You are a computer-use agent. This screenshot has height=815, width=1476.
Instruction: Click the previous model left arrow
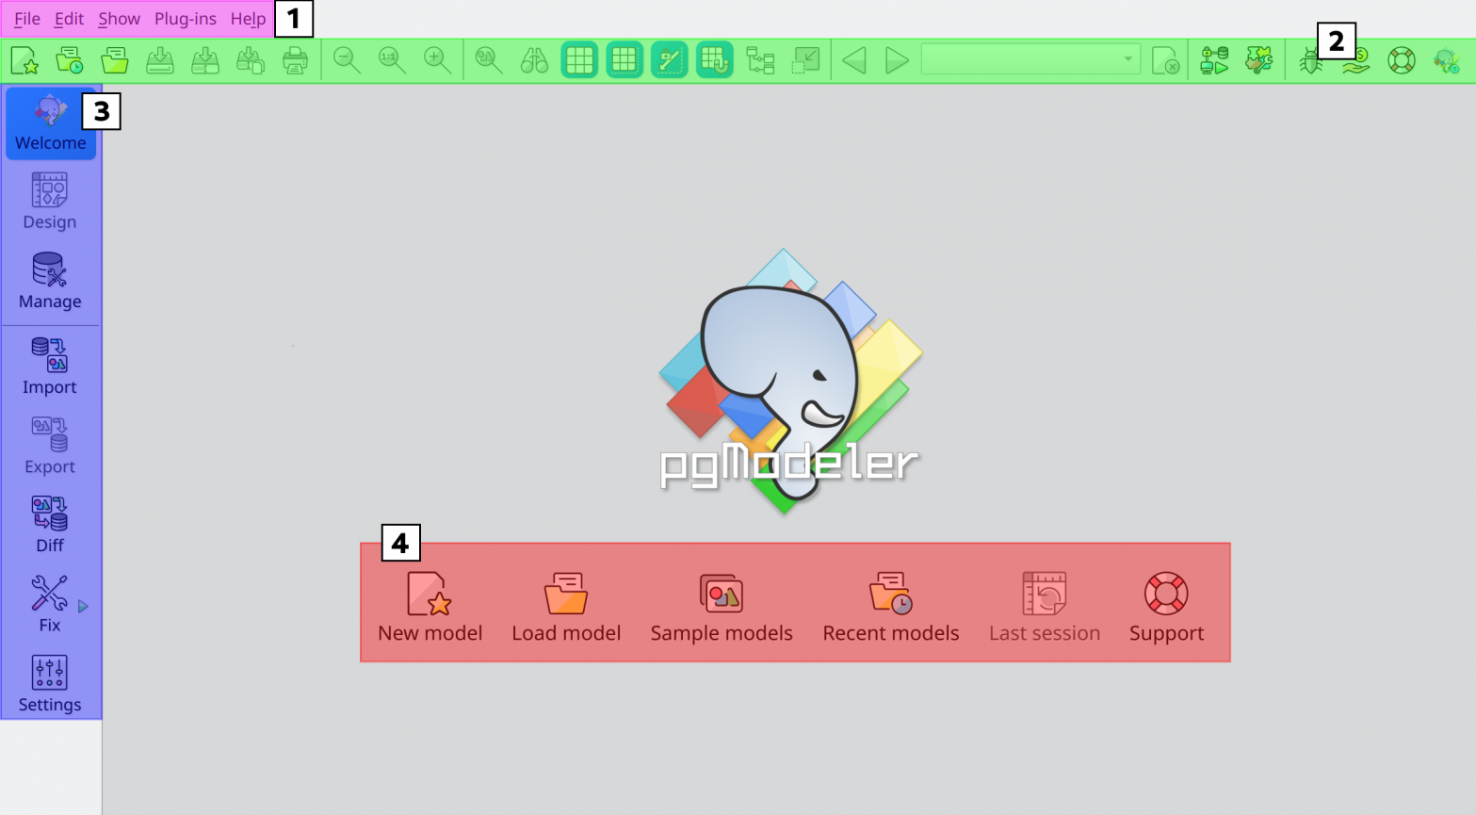[x=854, y=60]
